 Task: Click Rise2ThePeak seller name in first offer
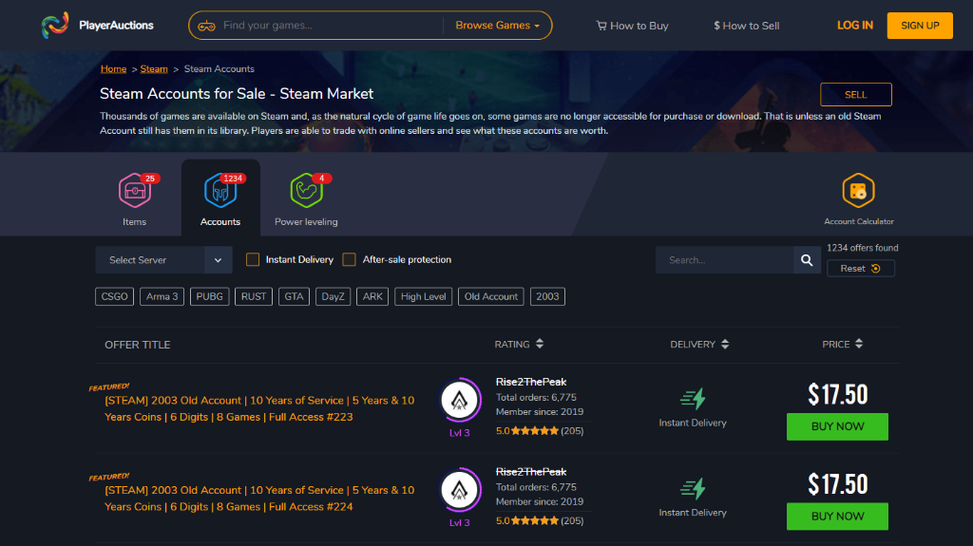point(531,382)
